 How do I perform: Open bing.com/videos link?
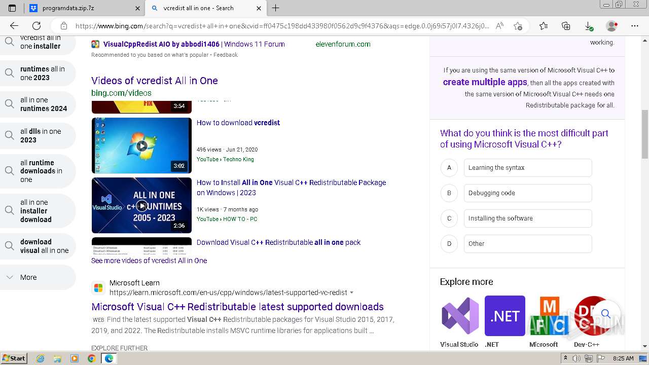click(121, 93)
